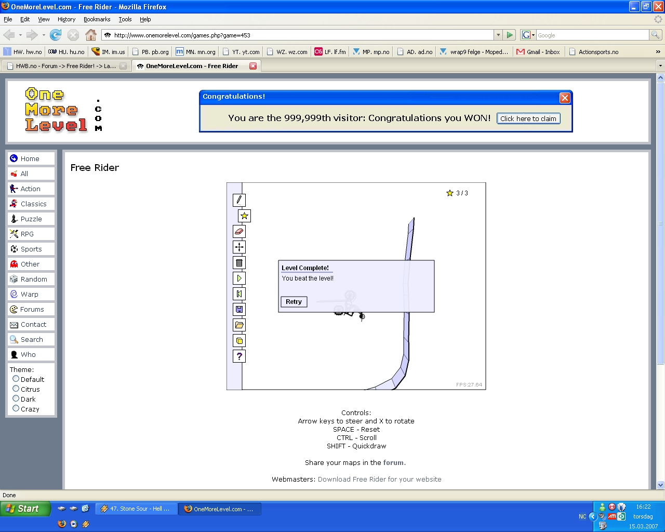
Task: Click the URL address field
Action: coord(298,35)
